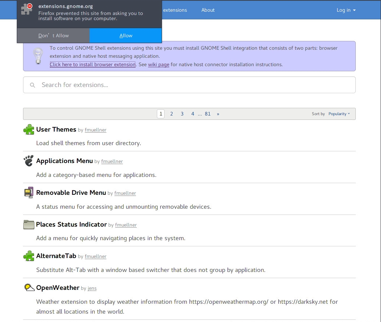The image size is (381, 322).
Task: Open the OpenWeather extension title
Action: (57, 288)
